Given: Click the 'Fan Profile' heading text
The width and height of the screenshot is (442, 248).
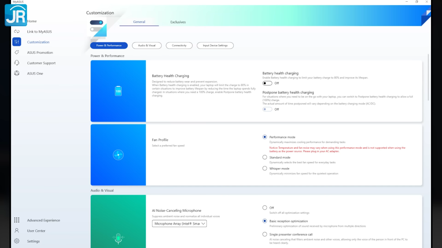Looking at the screenshot, I should (x=160, y=139).
